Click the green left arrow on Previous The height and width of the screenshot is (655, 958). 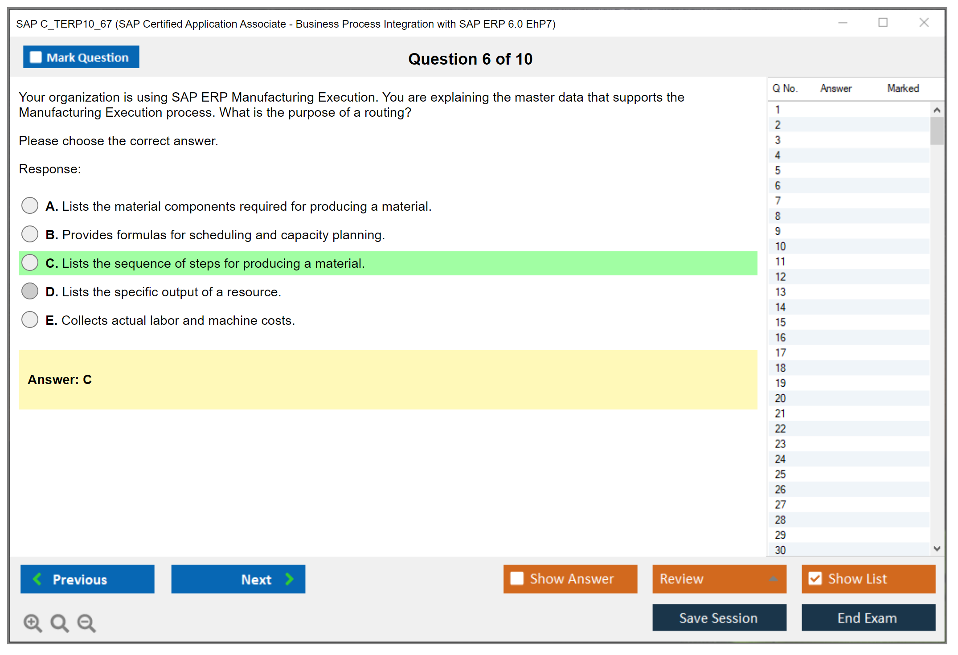coord(37,579)
